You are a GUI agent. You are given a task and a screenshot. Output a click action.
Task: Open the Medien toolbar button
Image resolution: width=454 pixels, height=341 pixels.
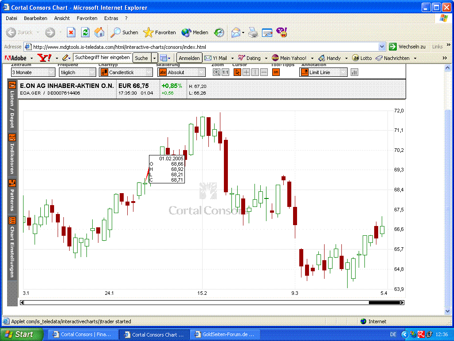(x=195, y=32)
